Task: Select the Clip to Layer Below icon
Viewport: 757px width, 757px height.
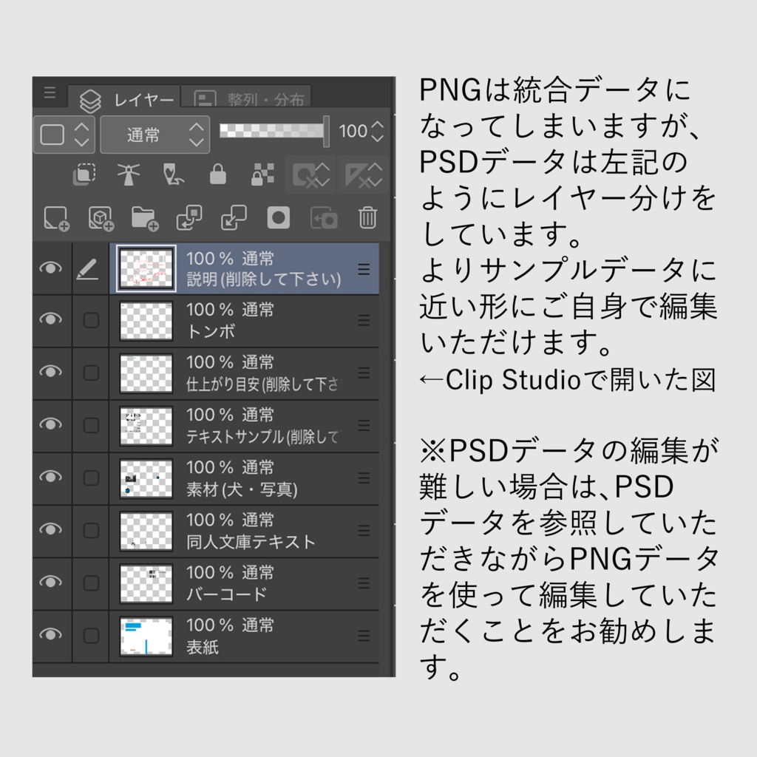Action: (83, 175)
